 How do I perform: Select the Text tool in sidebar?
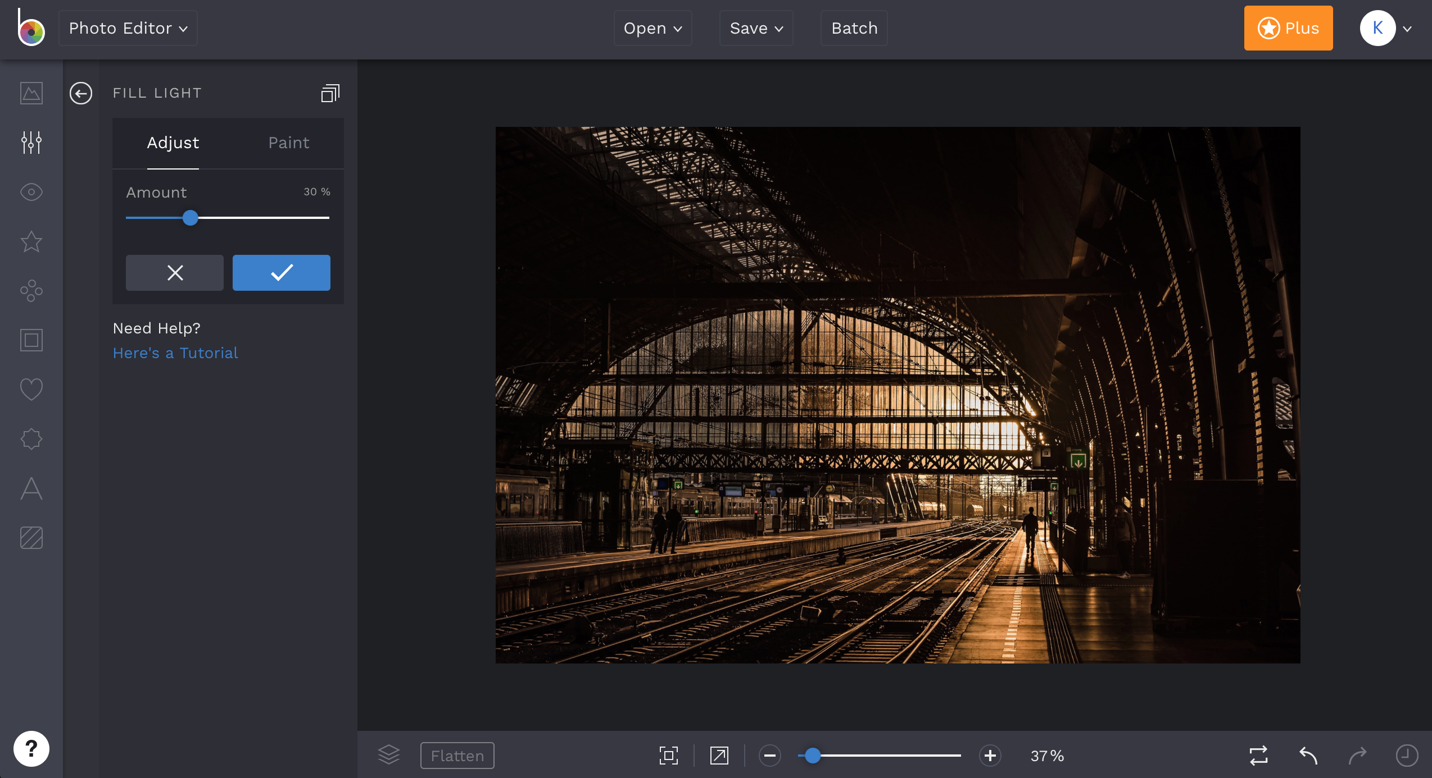pos(31,487)
